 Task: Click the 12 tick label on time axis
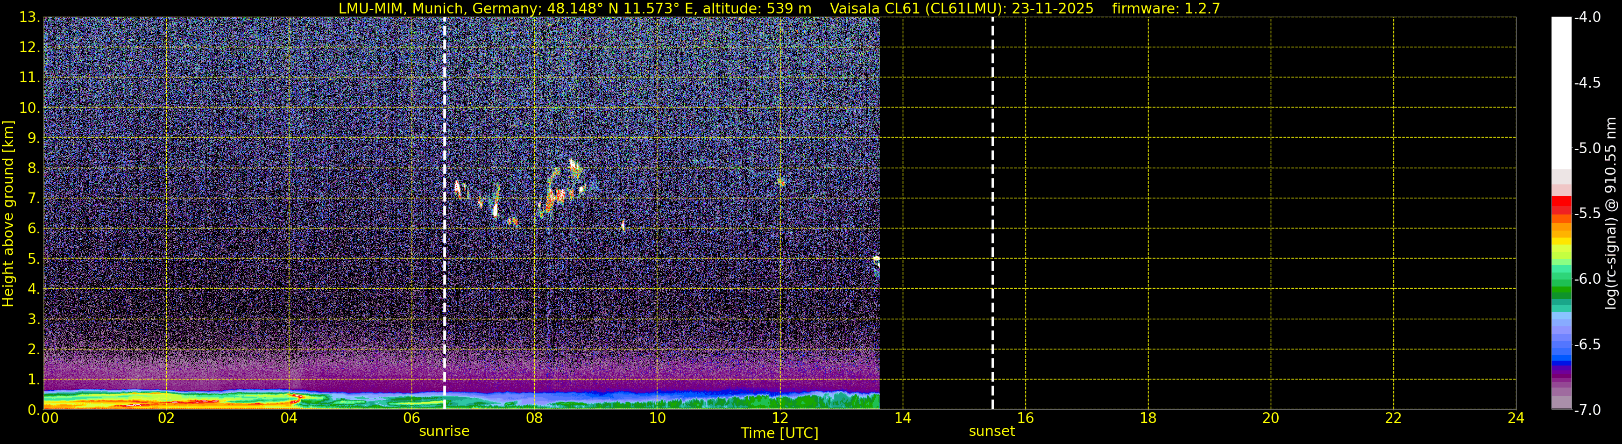[x=780, y=418]
